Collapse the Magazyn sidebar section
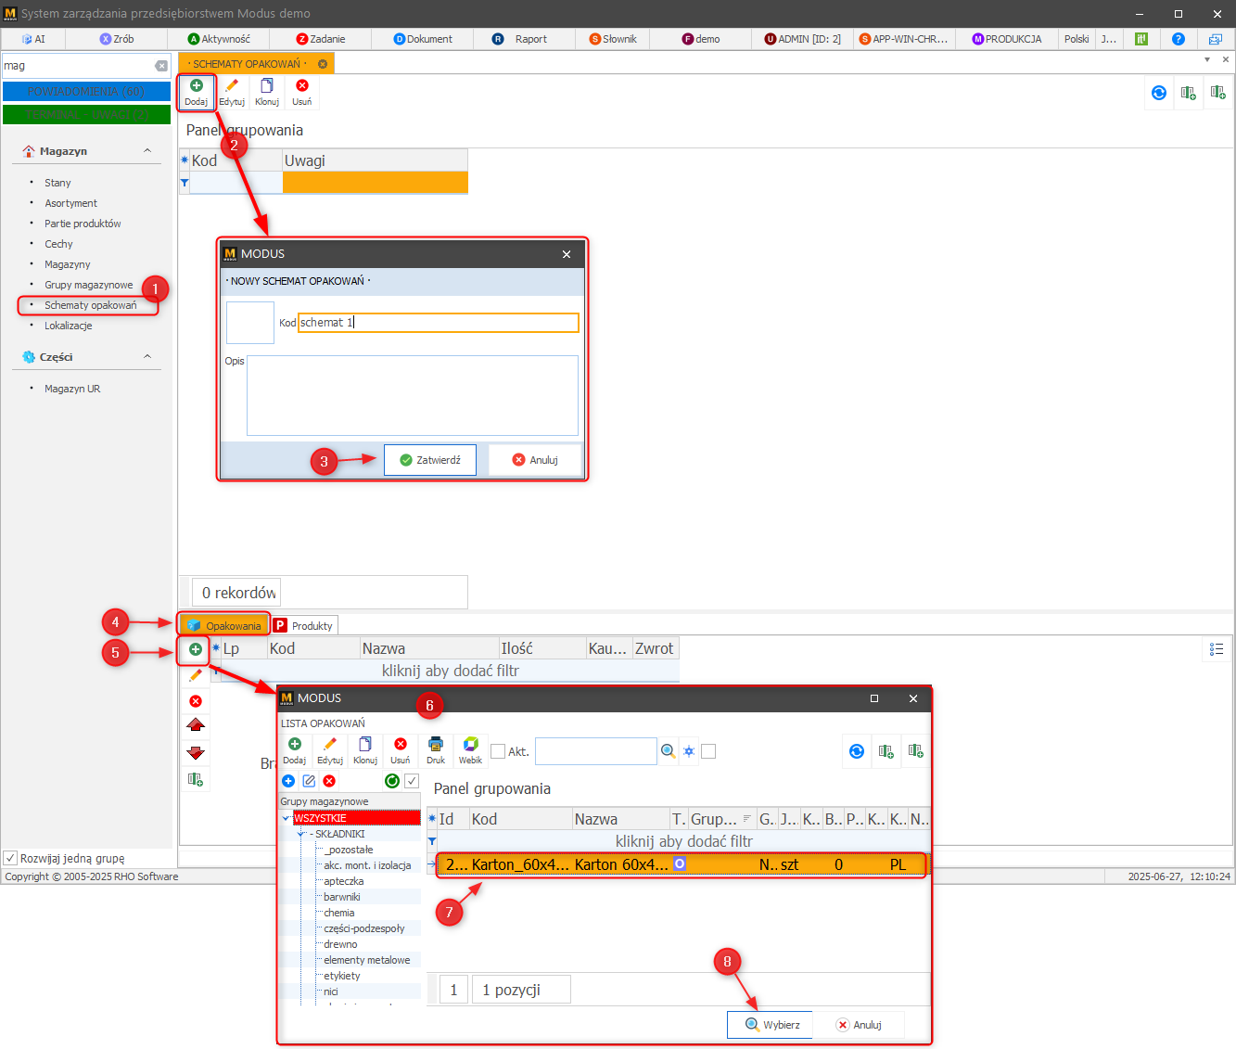This screenshot has height=1049, width=1236. (x=147, y=151)
